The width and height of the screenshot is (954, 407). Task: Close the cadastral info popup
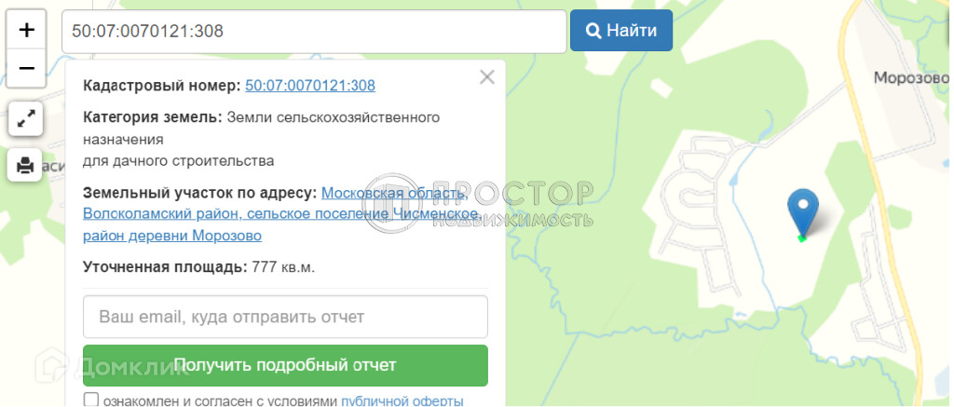pos(486,77)
